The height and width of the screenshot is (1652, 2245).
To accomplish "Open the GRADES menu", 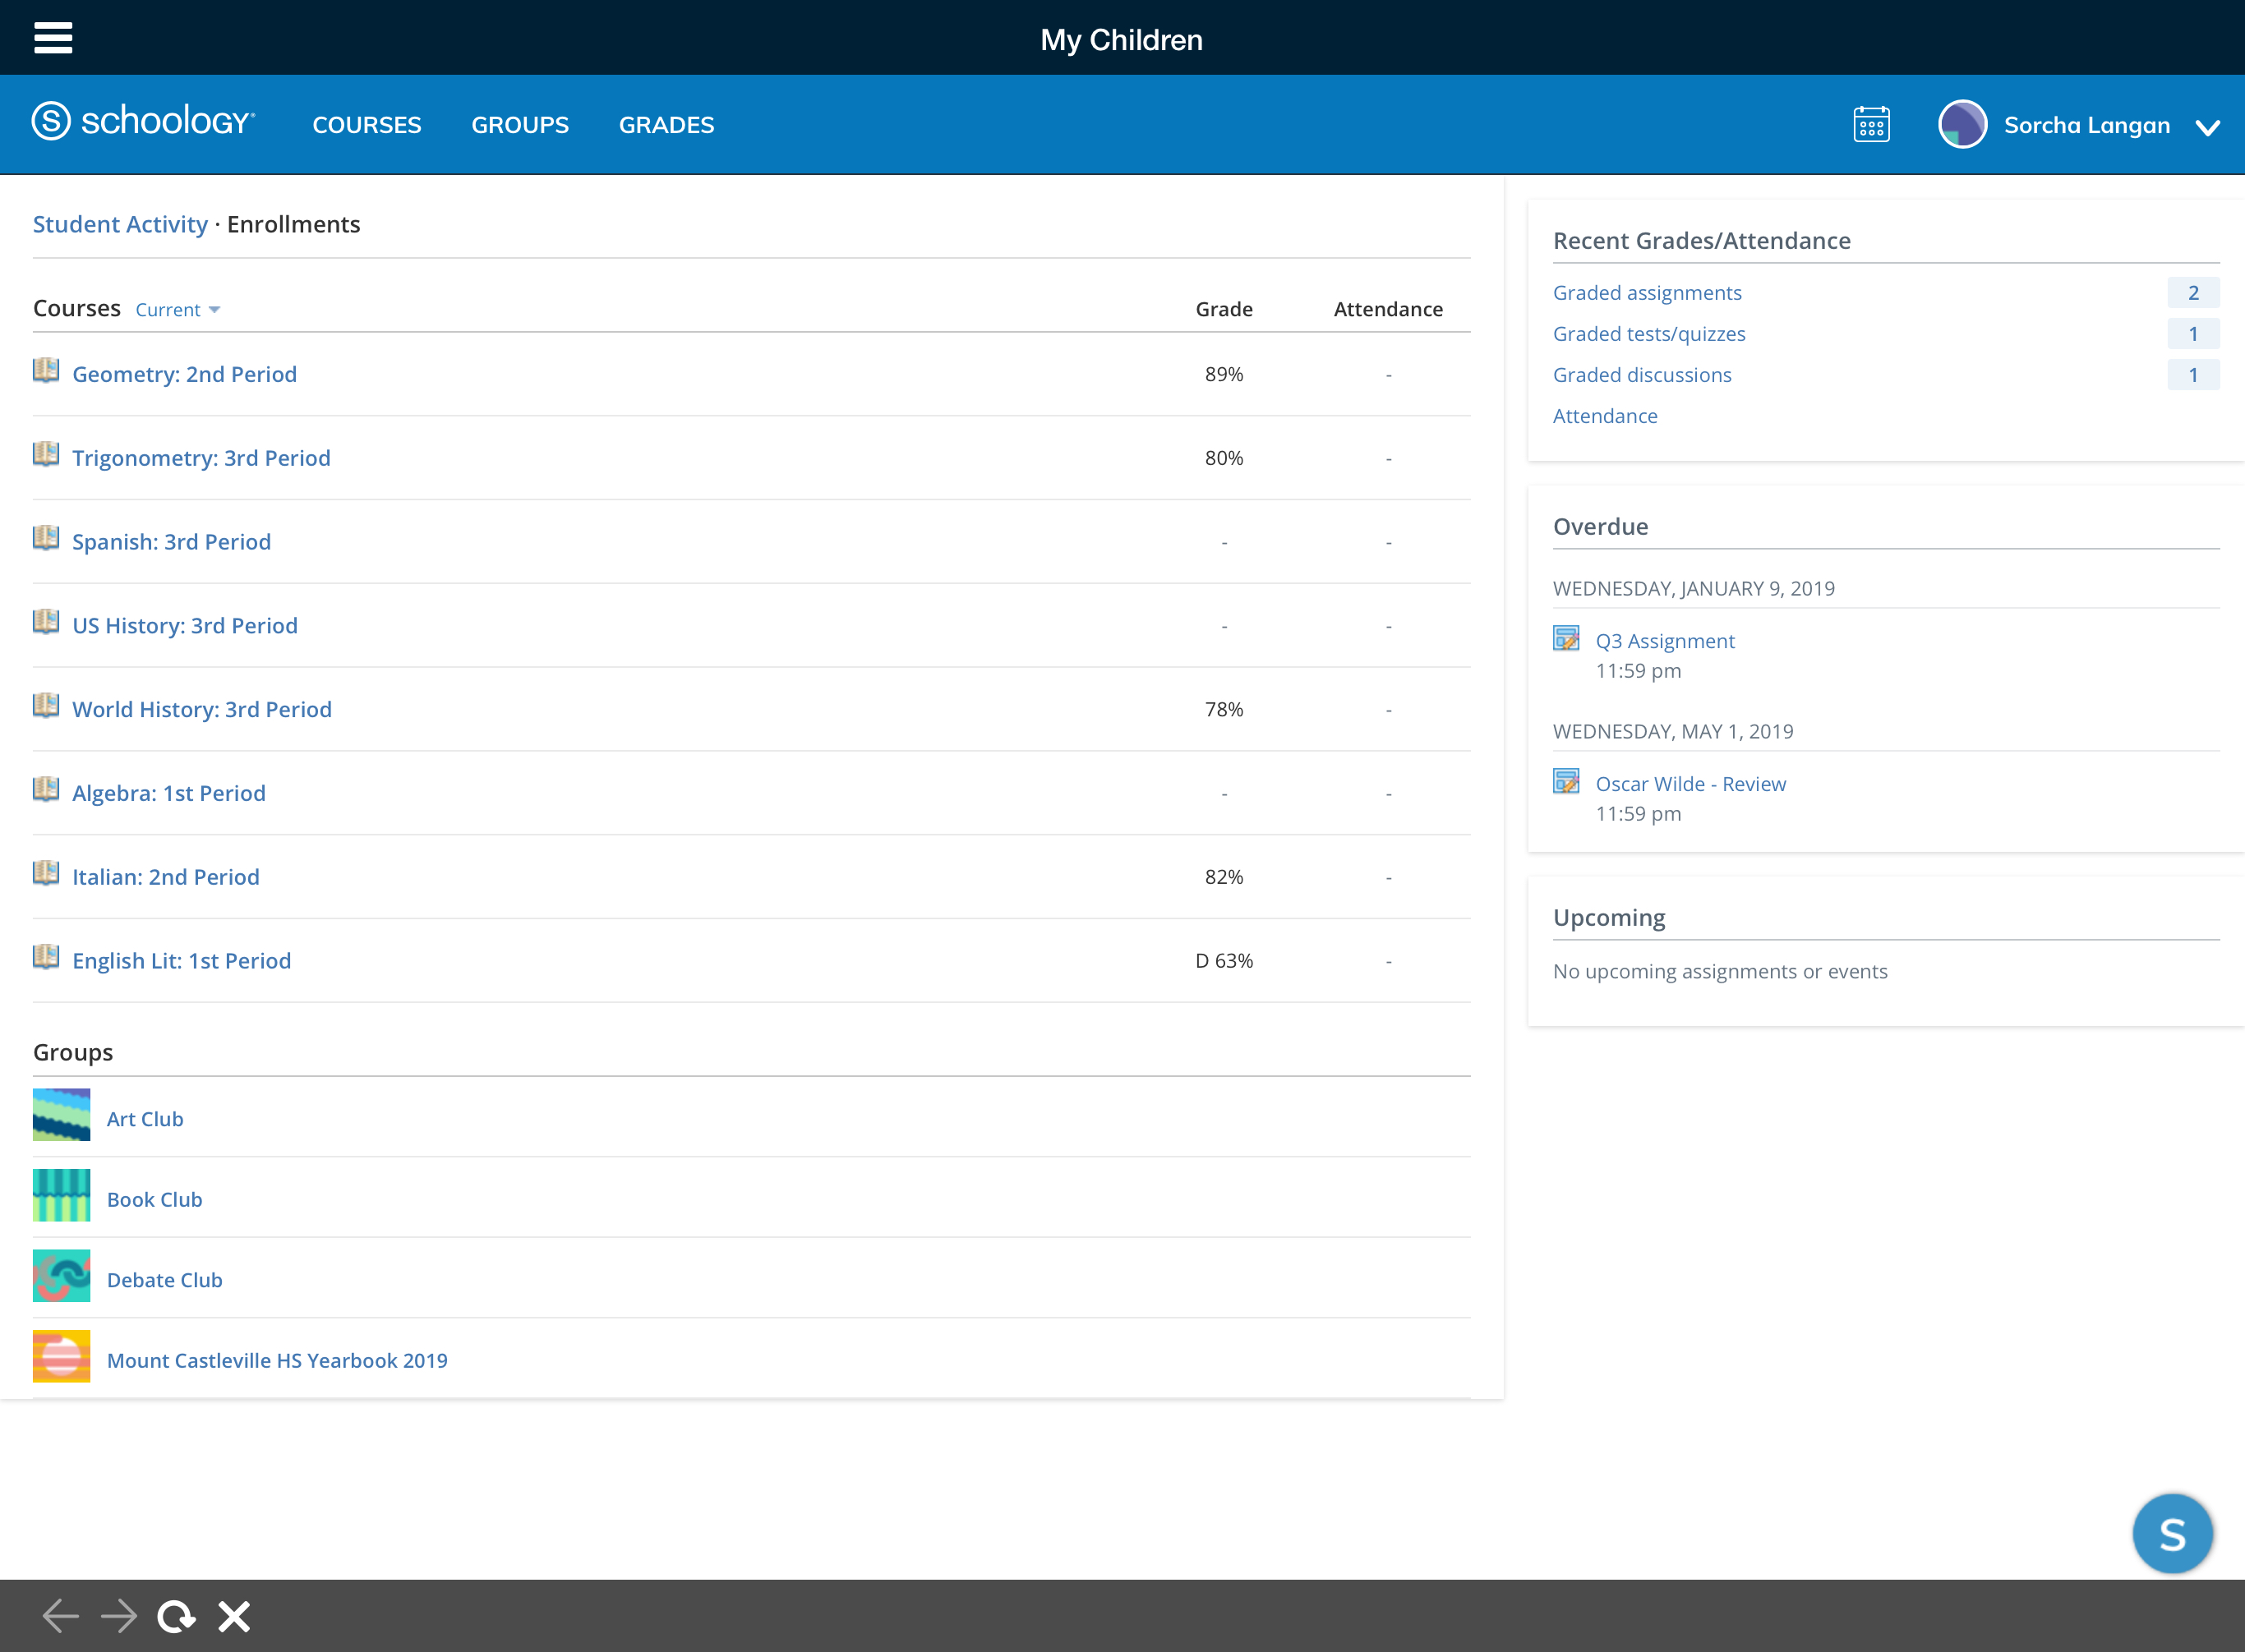I will pos(666,125).
